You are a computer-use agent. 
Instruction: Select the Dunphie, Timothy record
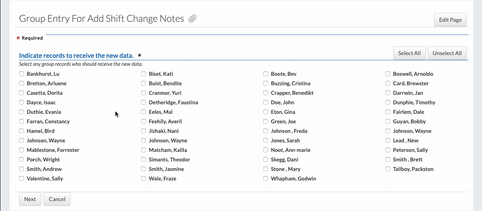pos(388,102)
